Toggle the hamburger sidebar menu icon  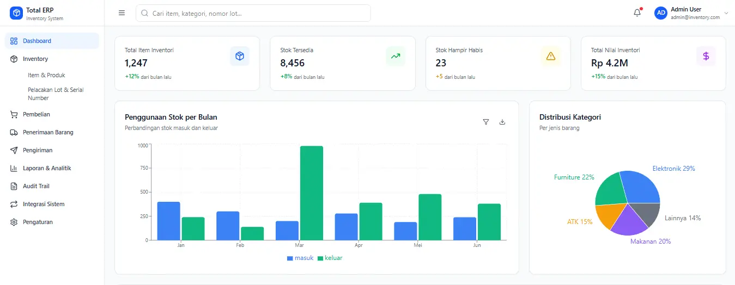[122, 13]
